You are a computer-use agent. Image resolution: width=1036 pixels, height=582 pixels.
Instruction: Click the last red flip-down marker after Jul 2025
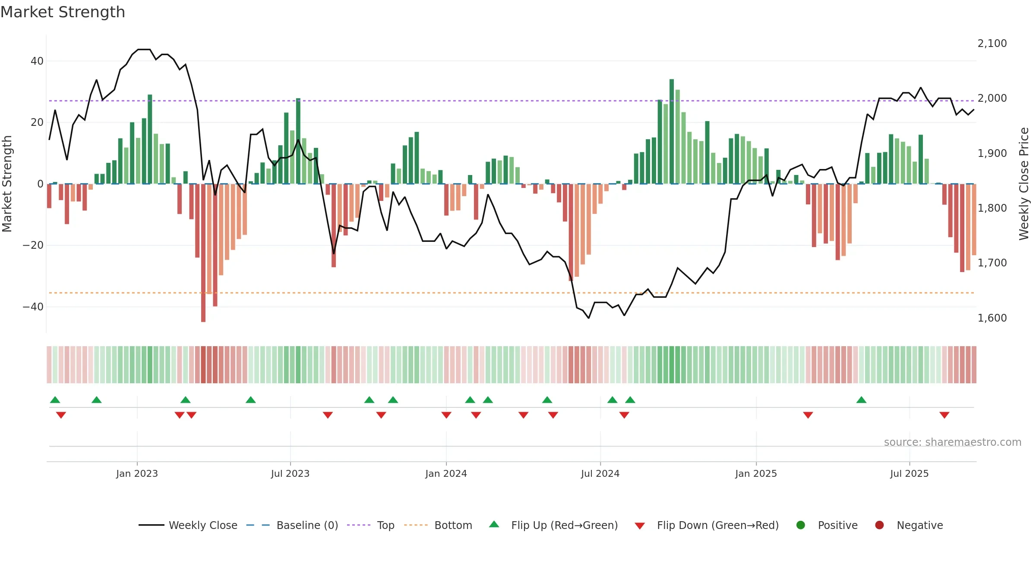click(x=944, y=415)
